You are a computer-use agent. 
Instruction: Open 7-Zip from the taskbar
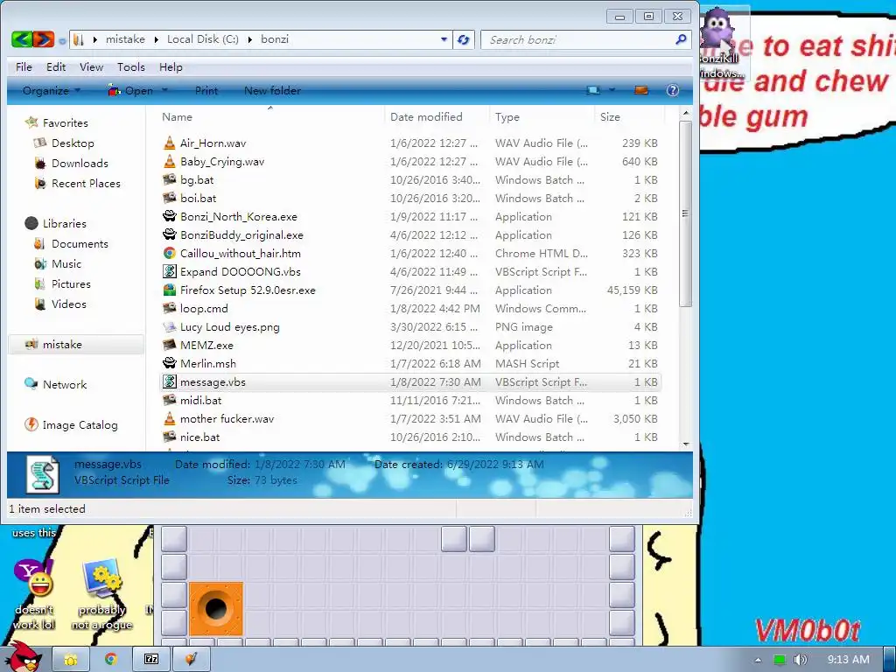coord(151,660)
